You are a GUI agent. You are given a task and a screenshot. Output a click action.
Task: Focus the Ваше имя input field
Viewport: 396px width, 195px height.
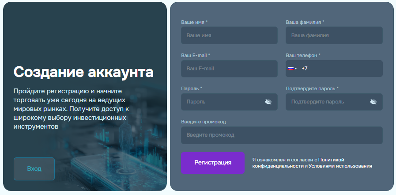[229, 35]
